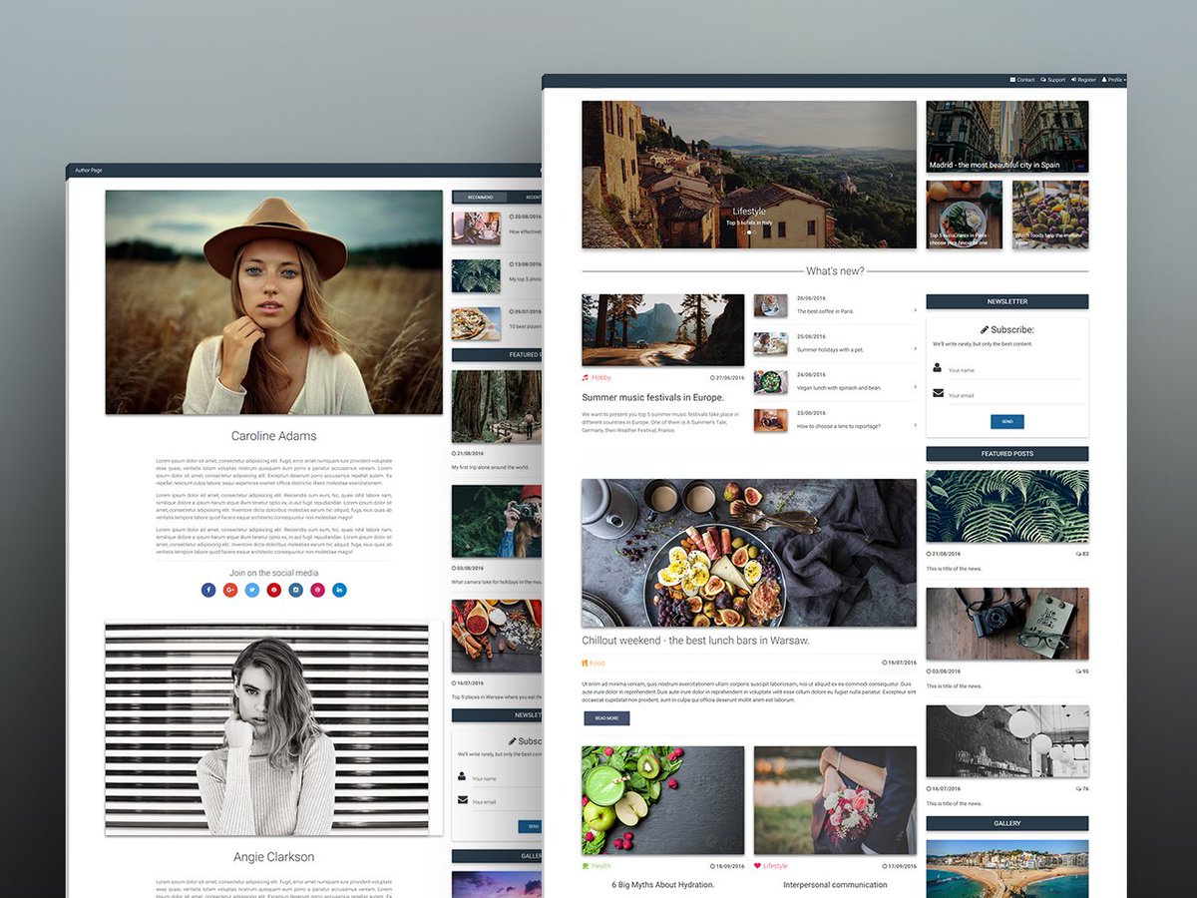Viewport: 1197px width, 898px height.
Task: Open the Madrid most beautiful city thumbnail
Action: coord(1007,137)
